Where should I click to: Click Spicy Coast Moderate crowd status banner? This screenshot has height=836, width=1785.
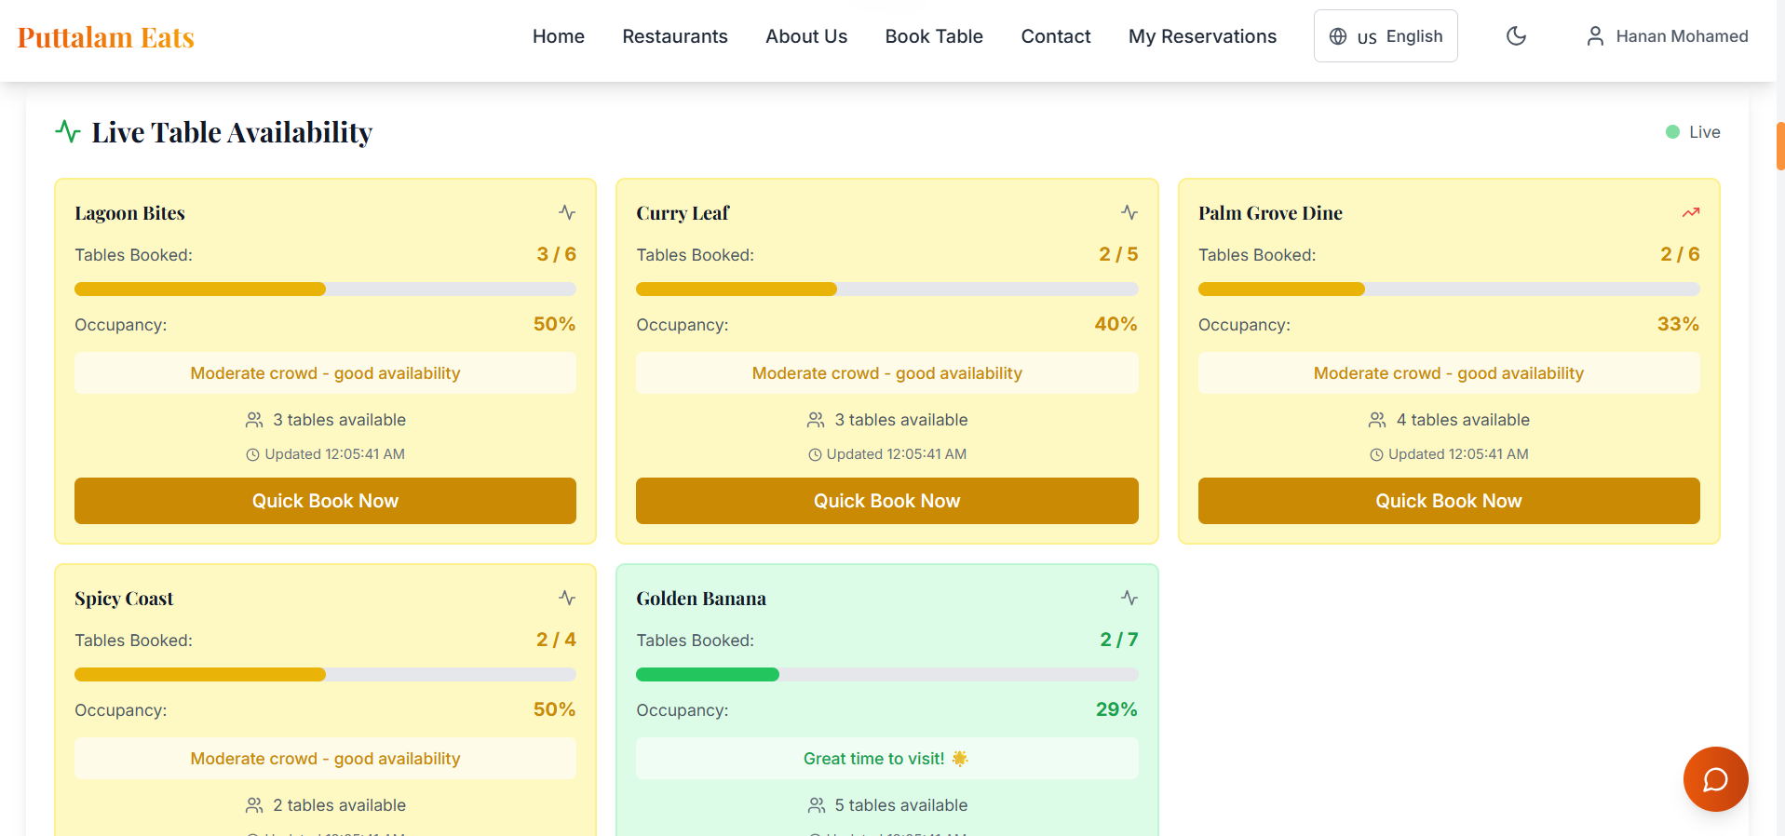click(x=325, y=759)
